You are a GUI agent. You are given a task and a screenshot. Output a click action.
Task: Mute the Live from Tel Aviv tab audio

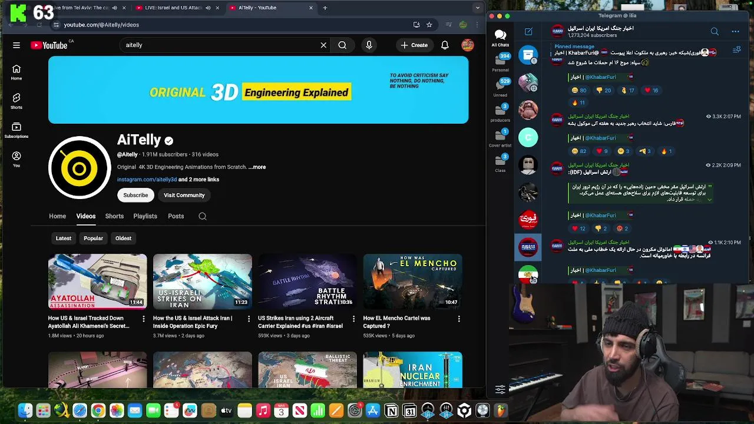(x=114, y=8)
